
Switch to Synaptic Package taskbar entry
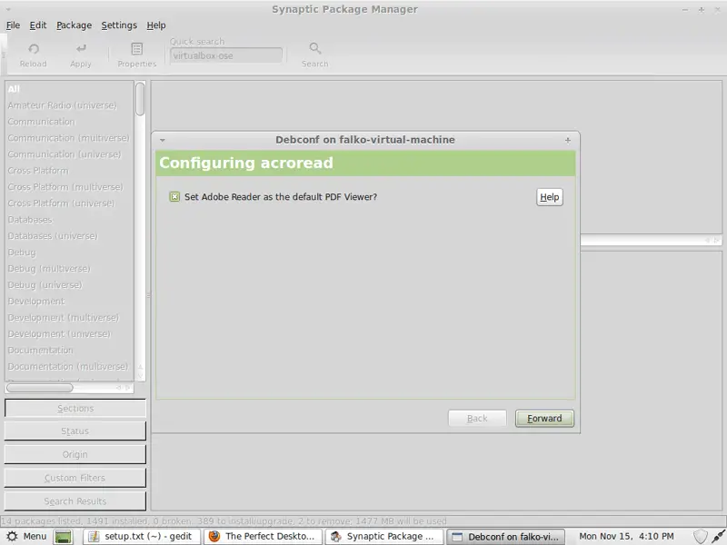click(384, 537)
